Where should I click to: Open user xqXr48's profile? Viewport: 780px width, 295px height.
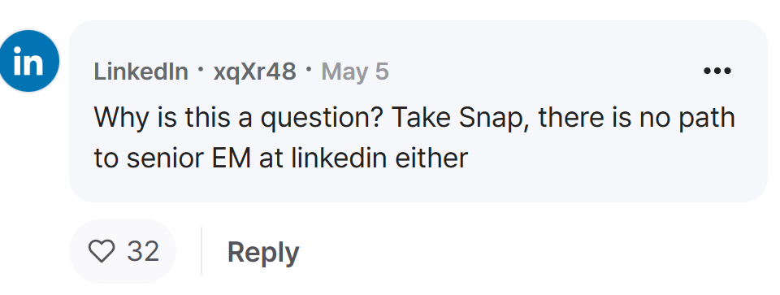click(x=254, y=72)
